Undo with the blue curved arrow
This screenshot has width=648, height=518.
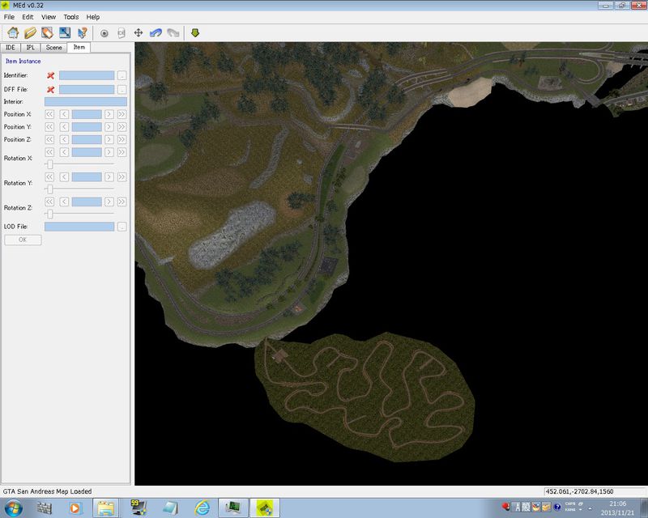pyautogui.click(x=156, y=33)
